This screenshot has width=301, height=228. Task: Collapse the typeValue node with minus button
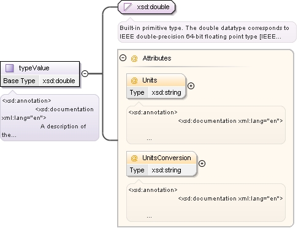point(85,73)
